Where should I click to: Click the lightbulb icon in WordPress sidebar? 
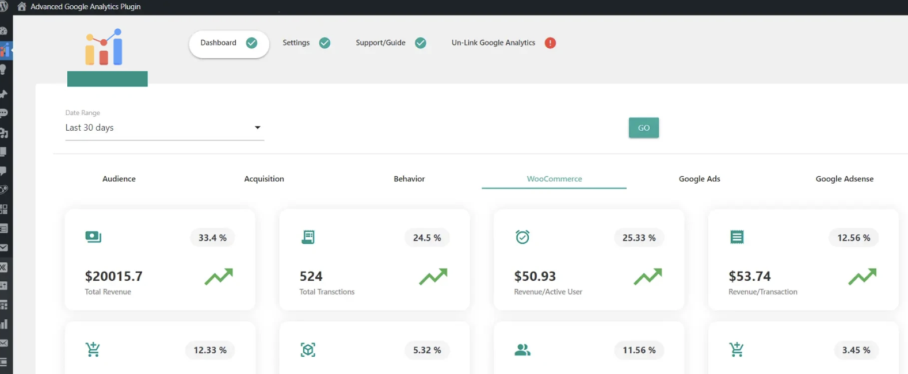(x=3, y=70)
